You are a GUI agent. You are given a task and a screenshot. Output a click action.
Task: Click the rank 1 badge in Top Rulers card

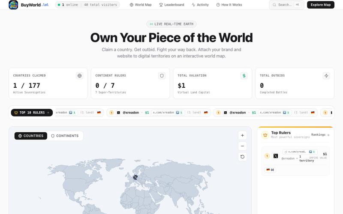(267, 156)
